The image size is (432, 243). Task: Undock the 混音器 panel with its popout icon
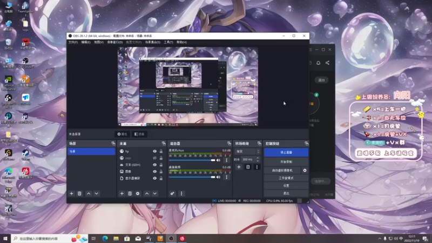(229, 144)
